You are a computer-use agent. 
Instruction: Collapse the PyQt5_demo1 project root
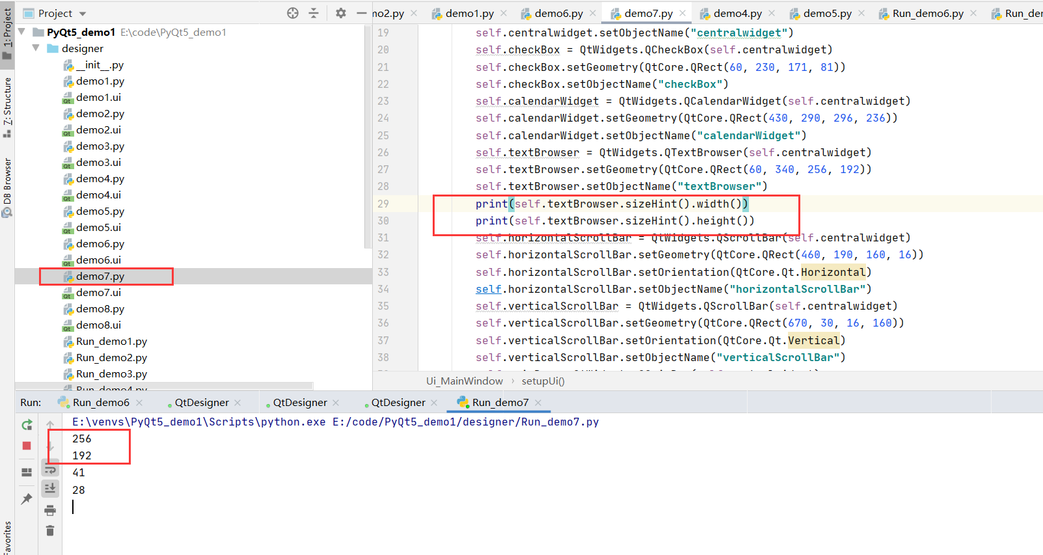point(22,32)
